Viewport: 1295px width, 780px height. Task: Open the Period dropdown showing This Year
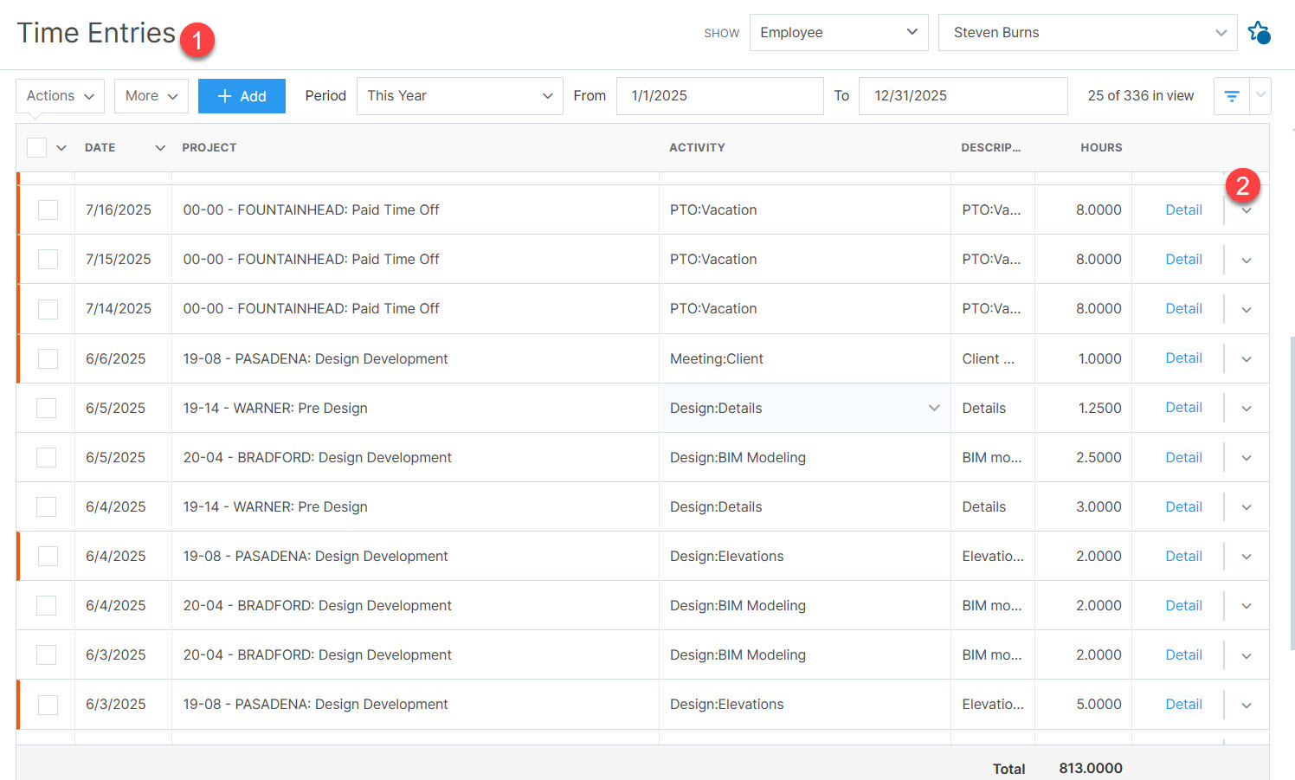click(x=460, y=96)
